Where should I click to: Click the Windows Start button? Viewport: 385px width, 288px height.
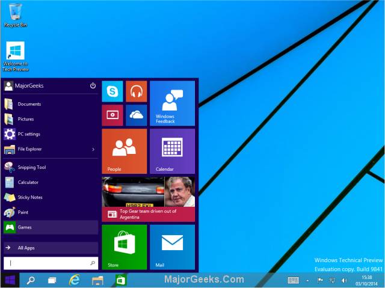(10, 280)
